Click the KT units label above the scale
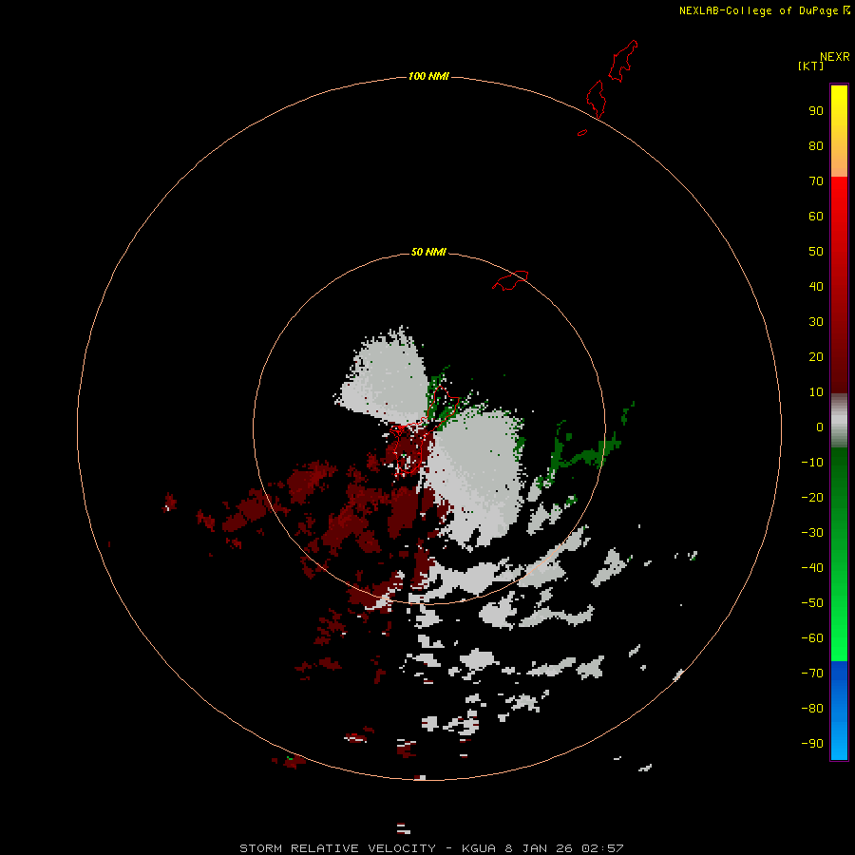The width and height of the screenshot is (855, 855). tap(810, 66)
